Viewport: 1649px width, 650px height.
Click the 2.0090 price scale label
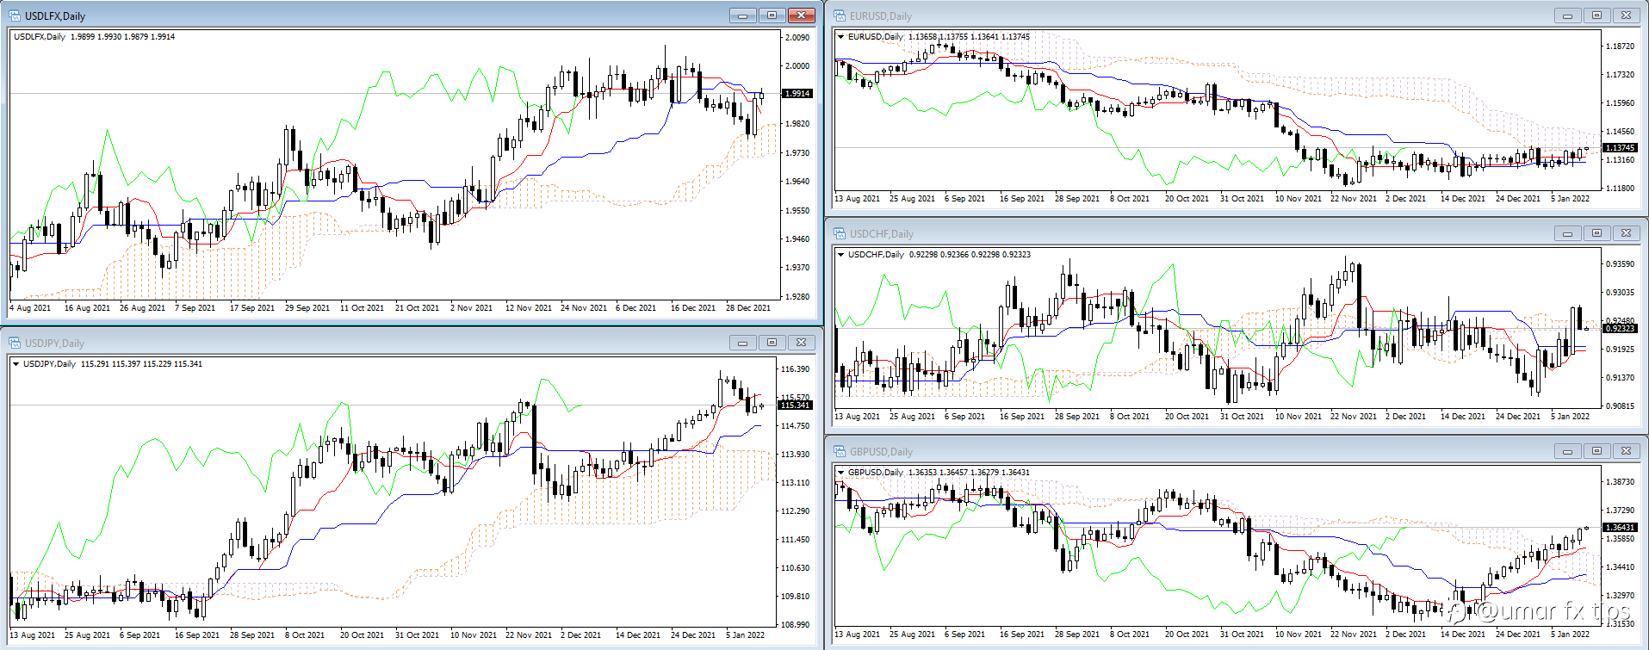point(797,38)
